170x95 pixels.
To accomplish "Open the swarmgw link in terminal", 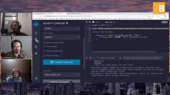I will tap(98, 63).
